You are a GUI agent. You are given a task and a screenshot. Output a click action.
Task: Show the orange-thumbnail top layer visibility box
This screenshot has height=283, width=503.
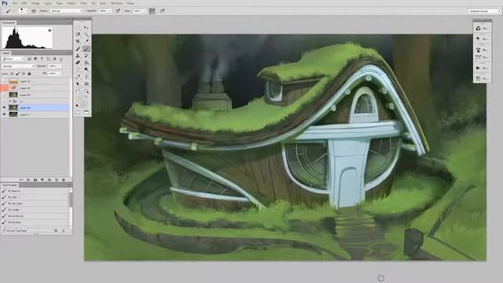coord(4,82)
